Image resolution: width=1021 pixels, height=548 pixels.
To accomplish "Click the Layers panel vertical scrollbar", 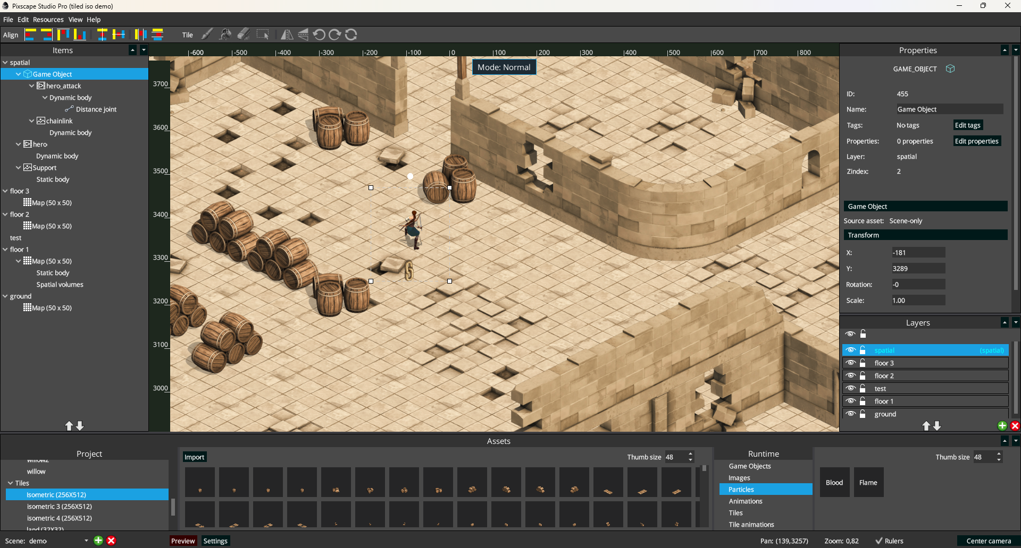I will [x=1016, y=377].
